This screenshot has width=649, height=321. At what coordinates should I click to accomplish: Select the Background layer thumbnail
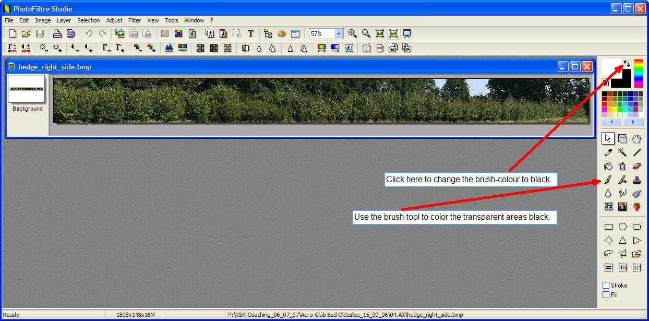(27, 89)
